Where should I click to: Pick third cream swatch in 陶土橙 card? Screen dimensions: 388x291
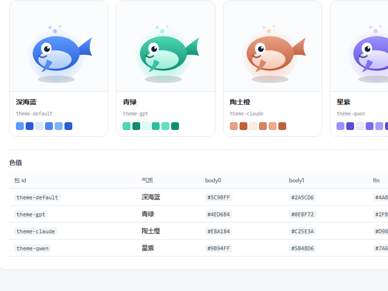253,126
